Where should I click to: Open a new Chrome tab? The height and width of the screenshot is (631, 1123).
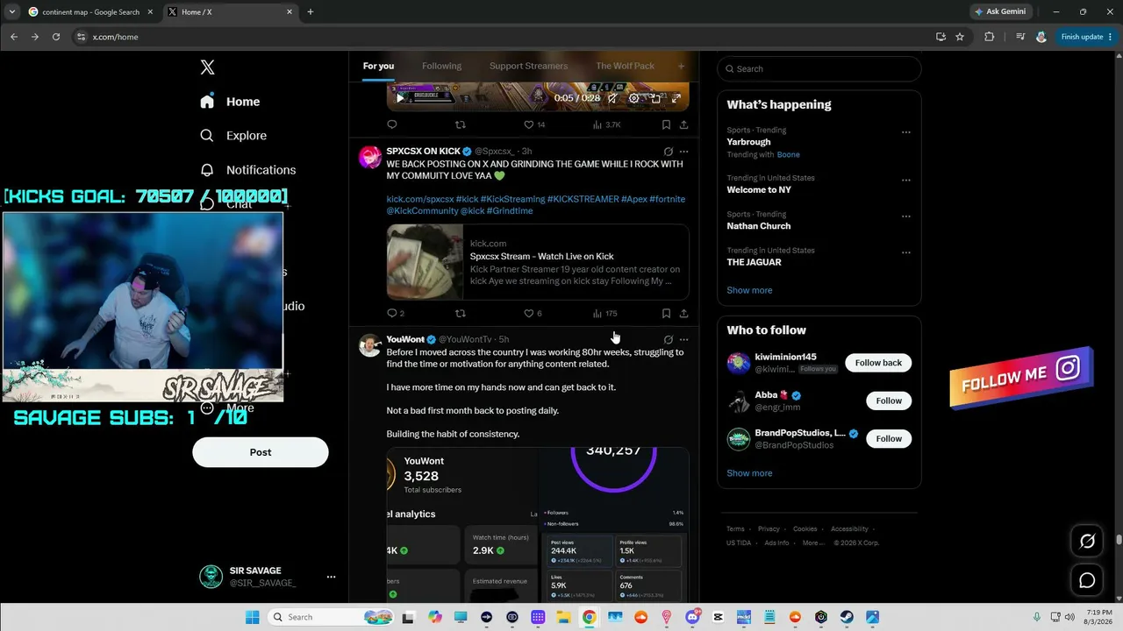point(310,12)
